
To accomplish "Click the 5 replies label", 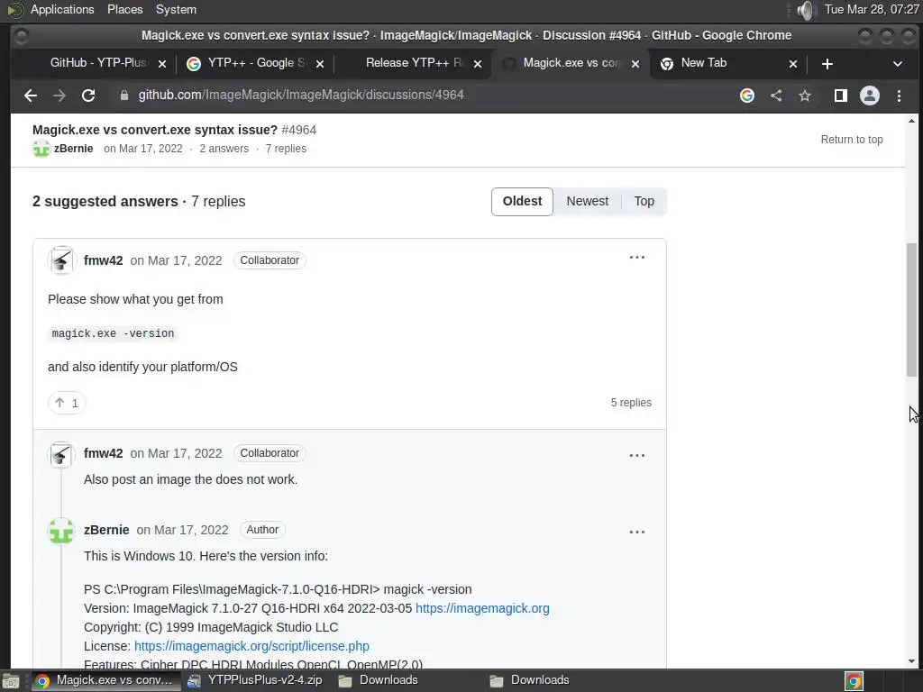I will tap(631, 403).
